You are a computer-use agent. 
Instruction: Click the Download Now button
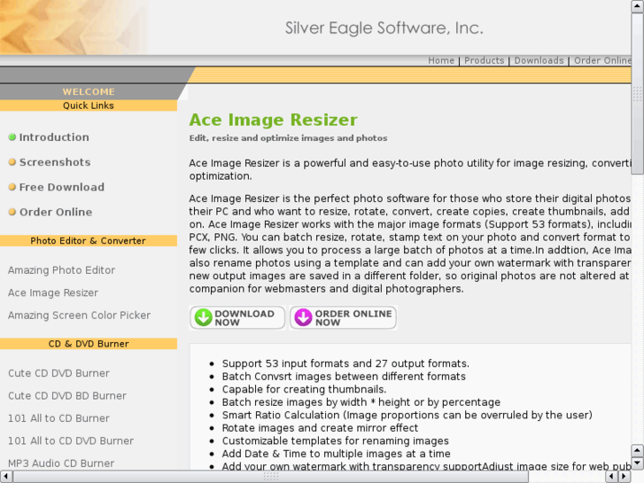tap(237, 317)
